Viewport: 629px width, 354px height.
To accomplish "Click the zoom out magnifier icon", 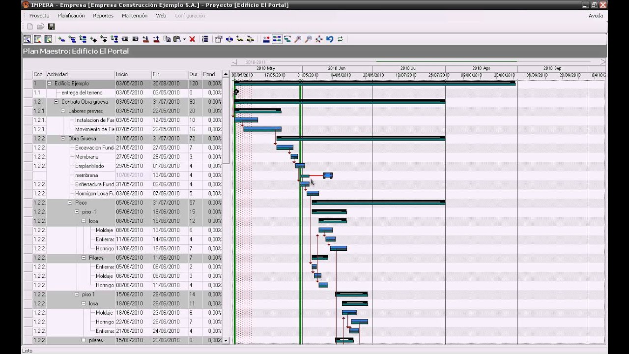I will coord(308,39).
